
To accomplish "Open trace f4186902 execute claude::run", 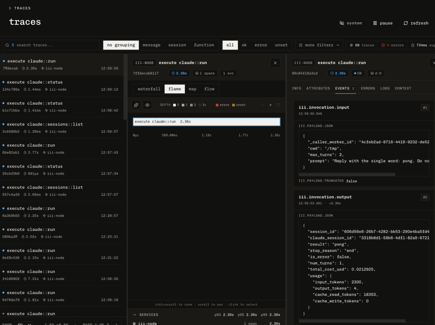I will [62, 275].
